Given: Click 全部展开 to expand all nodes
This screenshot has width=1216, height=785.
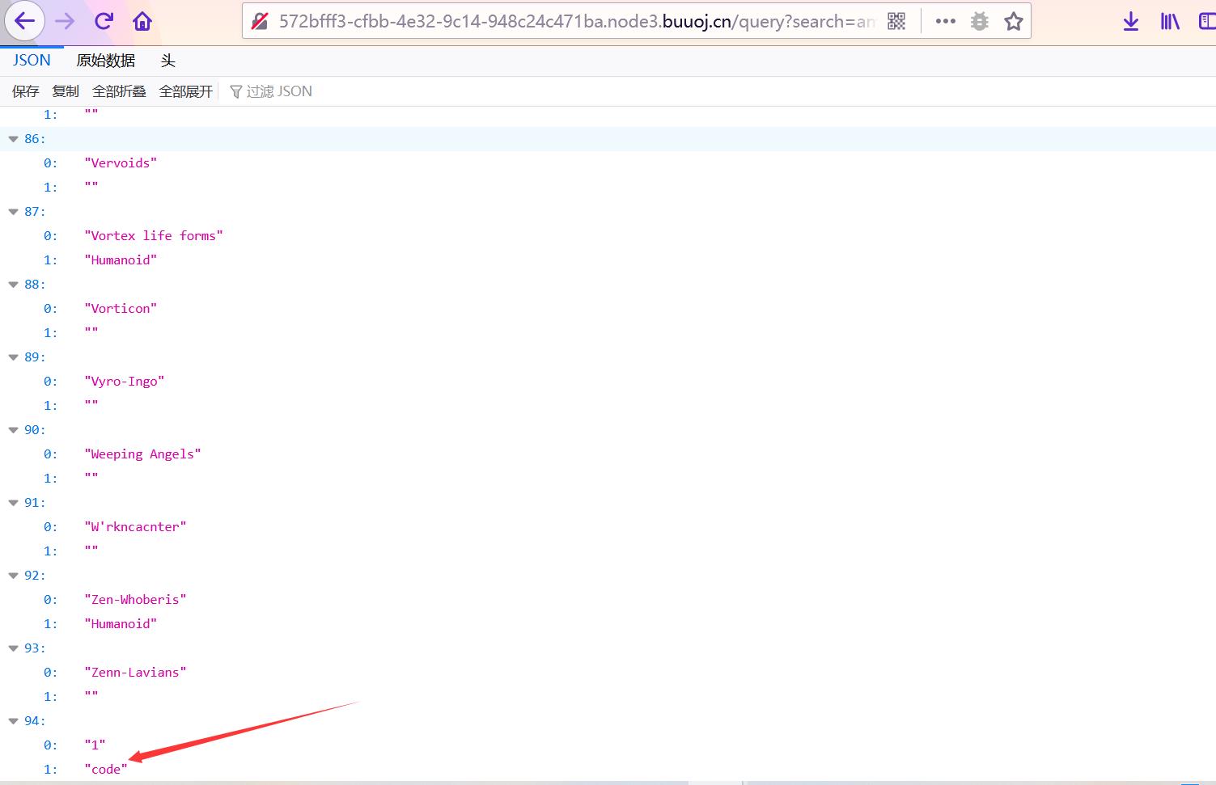Looking at the screenshot, I should (x=186, y=91).
